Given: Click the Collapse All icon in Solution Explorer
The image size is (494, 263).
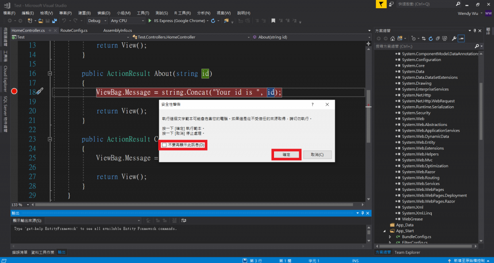Looking at the screenshot, I should 438,38.
